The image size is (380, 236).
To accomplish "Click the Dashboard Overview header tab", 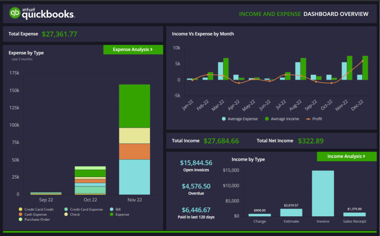I will (335, 14).
